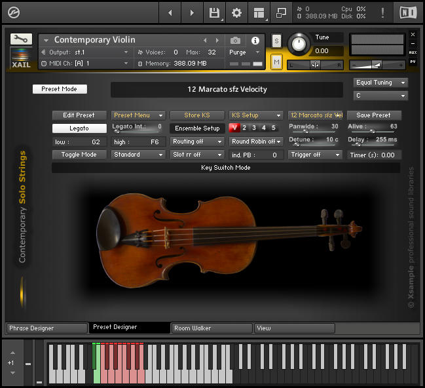Select ensemble voice V
Screen dimensions: 425x388
(234, 128)
